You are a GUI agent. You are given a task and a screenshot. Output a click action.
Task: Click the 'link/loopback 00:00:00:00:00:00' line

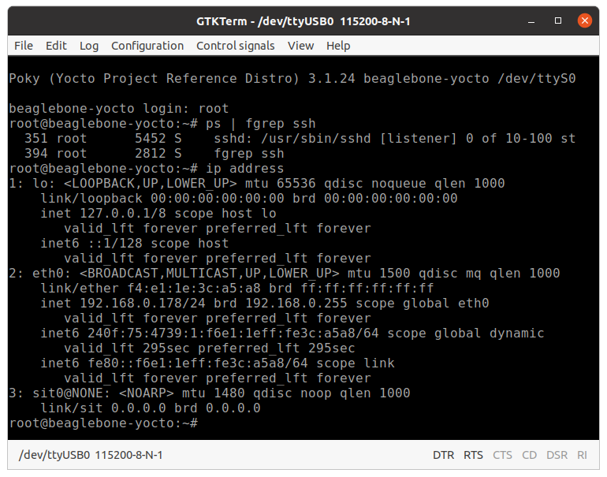[249, 199]
